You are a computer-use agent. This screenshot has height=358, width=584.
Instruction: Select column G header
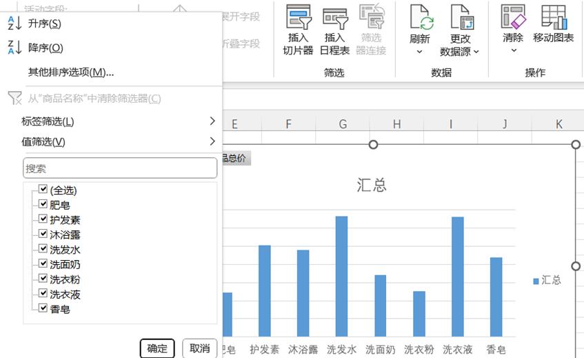pyautogui.click(x=343, y=124)
